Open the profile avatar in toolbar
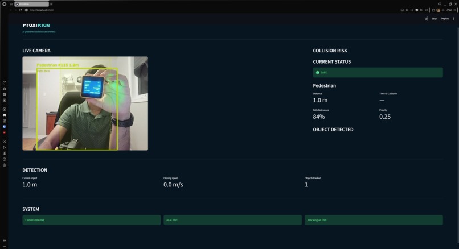The height and width of the screenshot is (249, 459). (x=438, y=10)
